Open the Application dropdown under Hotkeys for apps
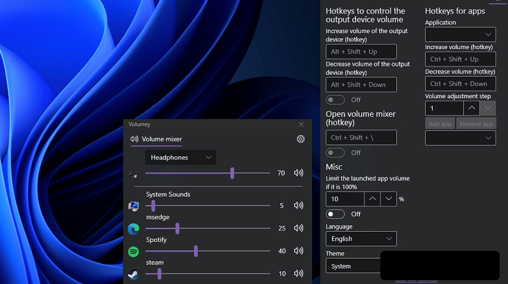 460,34
